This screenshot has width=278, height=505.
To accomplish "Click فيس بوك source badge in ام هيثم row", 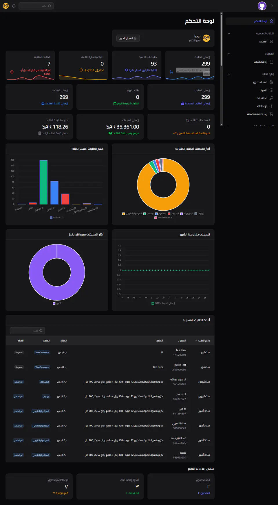I will pyautogui.click(x=45, y=382).
